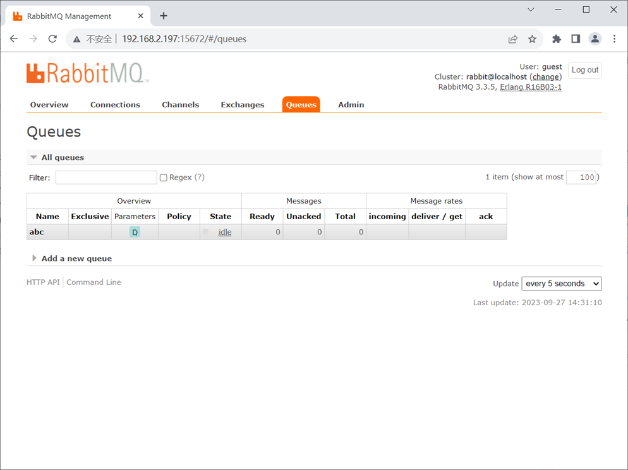Viewport: 628px width, 470px height.
Task: Click the Queues page heading
Action: [x=54, y=131]
